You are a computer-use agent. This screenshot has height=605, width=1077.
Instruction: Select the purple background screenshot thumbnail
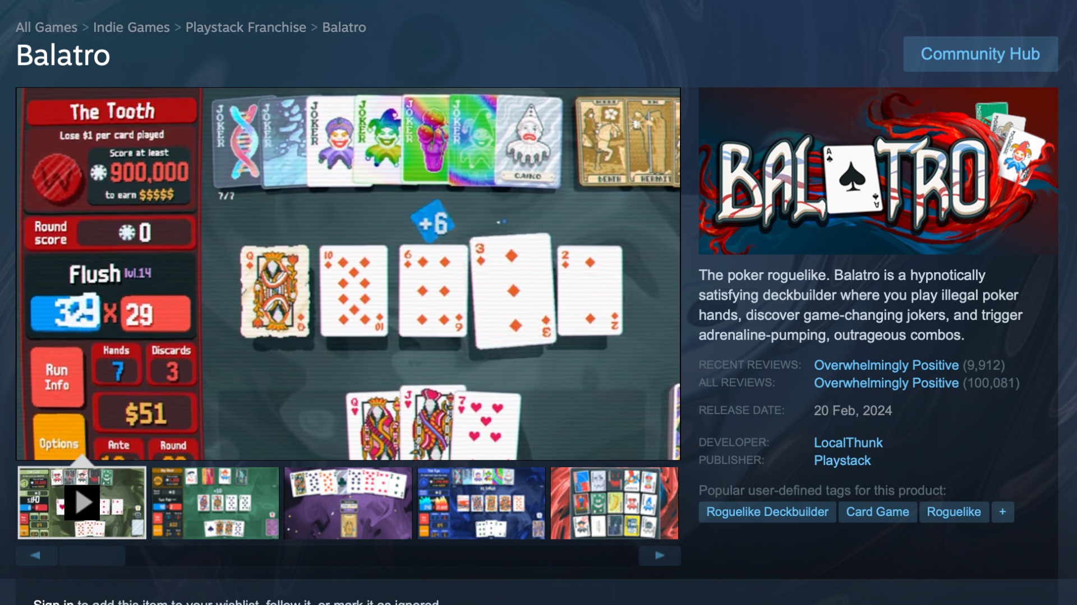click(348, 502)
